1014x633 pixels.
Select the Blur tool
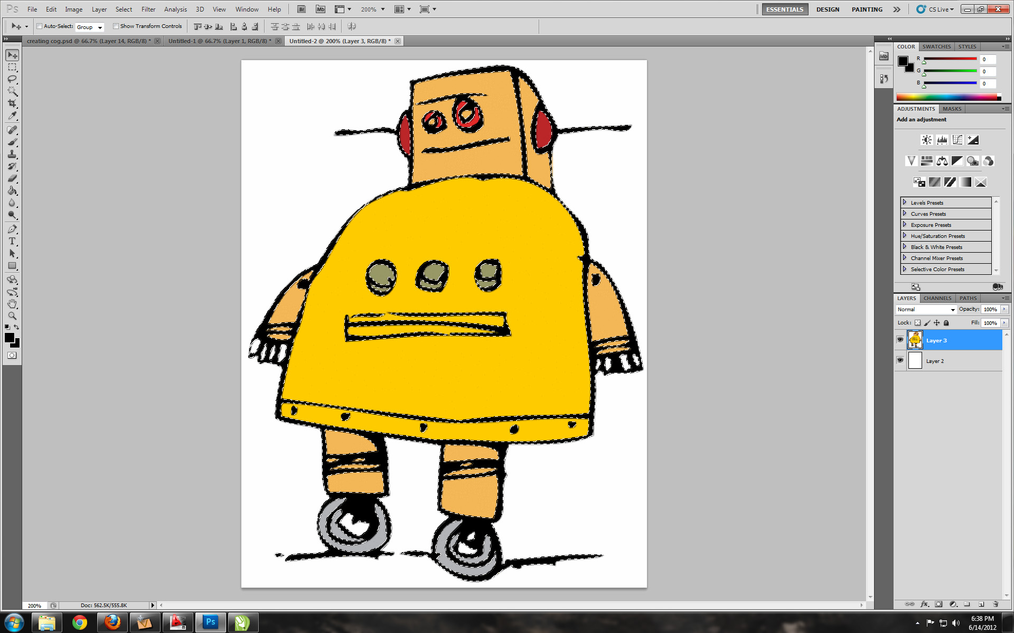tap(12, 203)
